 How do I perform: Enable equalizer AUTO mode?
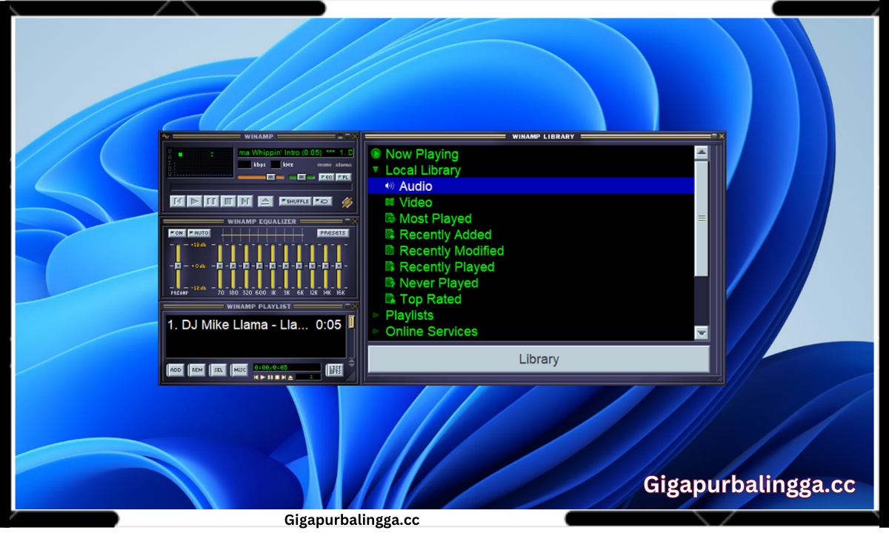tap(199, 233)
